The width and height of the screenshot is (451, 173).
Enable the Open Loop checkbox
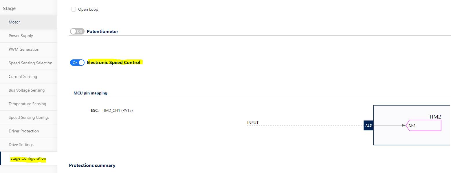[x=74, y=9]
